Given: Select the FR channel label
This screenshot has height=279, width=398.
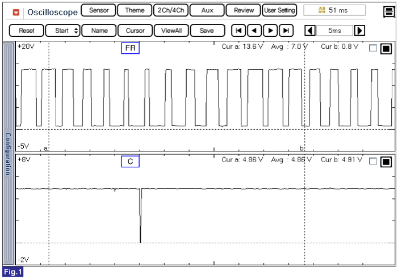Looking at the screenshot, I should click(x=130, y=48).
